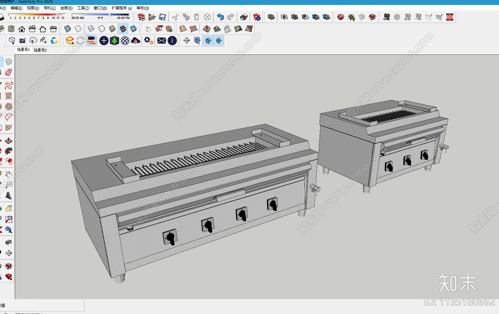Screen dimensions: 499x314
Task: Select the Pan hand tool
Action: pyautogui.click(x=8, y=208)
